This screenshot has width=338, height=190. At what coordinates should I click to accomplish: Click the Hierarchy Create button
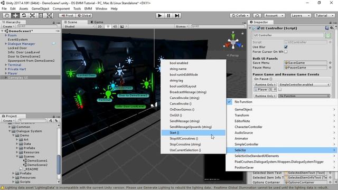click(x=8, y=26)
